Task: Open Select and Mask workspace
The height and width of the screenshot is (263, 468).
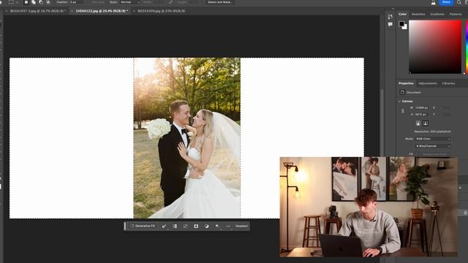Action: point(220,2)
